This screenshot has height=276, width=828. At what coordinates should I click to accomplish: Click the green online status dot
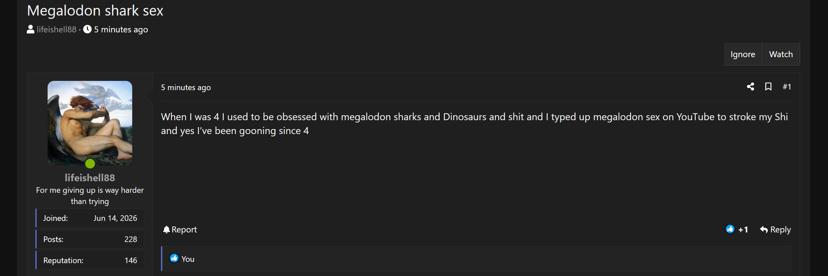click(90, 163)
